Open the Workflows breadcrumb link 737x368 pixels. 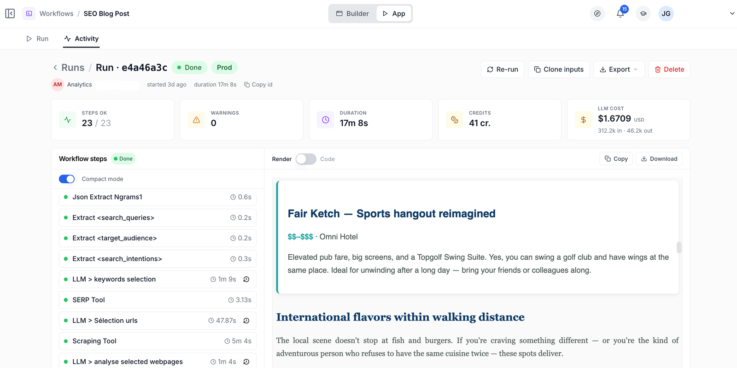[56, 14]
